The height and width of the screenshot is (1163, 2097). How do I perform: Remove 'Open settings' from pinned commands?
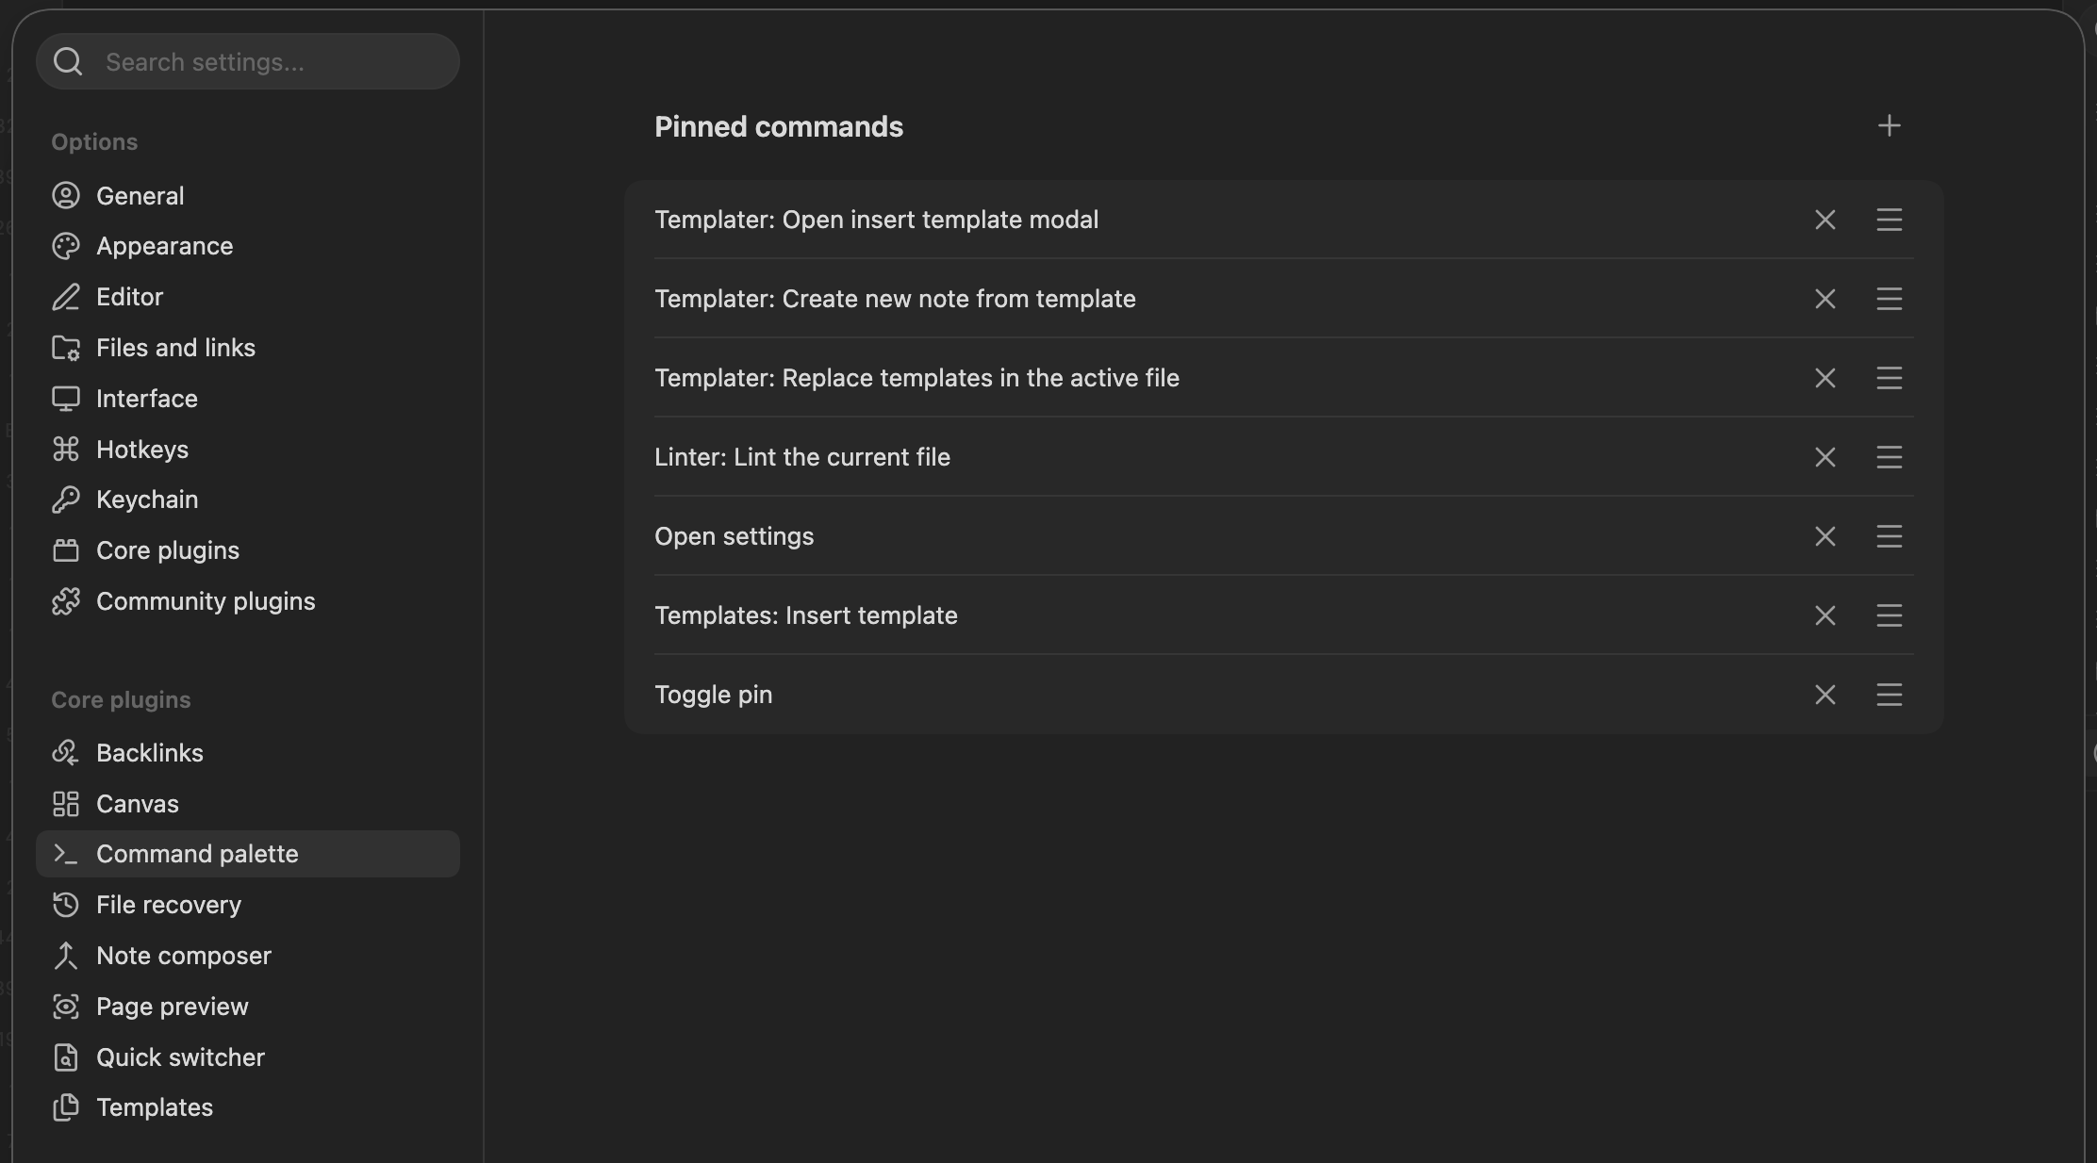1825,536
